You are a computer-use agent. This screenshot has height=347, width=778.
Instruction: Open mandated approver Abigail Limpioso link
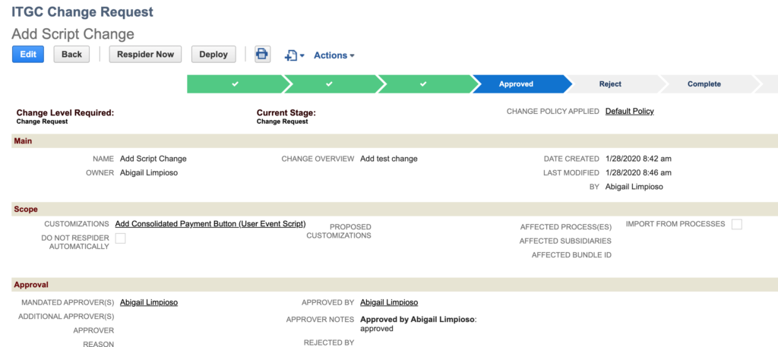(x=149, y=302)
